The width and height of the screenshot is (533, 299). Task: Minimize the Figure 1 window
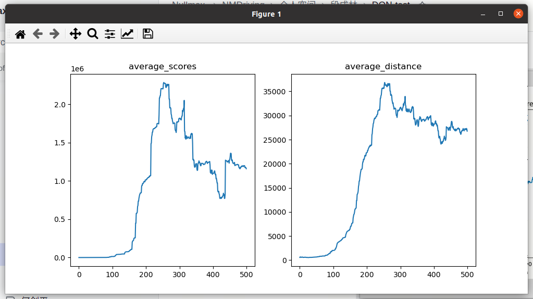click(482, 14)
